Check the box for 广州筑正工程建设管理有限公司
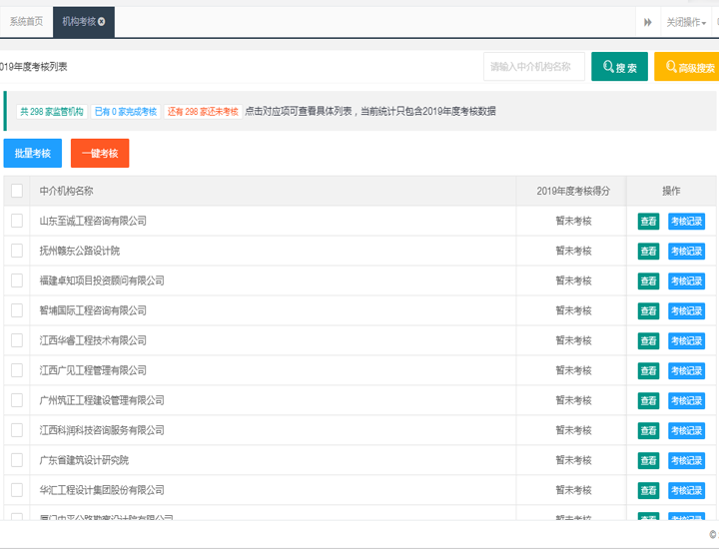The height and width of the screenshot is (549, 719). coord(17,400)
